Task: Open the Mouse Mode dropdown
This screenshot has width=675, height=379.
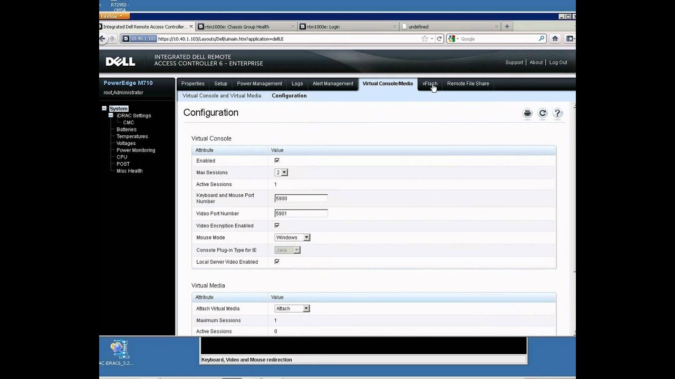Action: [292, 237]
